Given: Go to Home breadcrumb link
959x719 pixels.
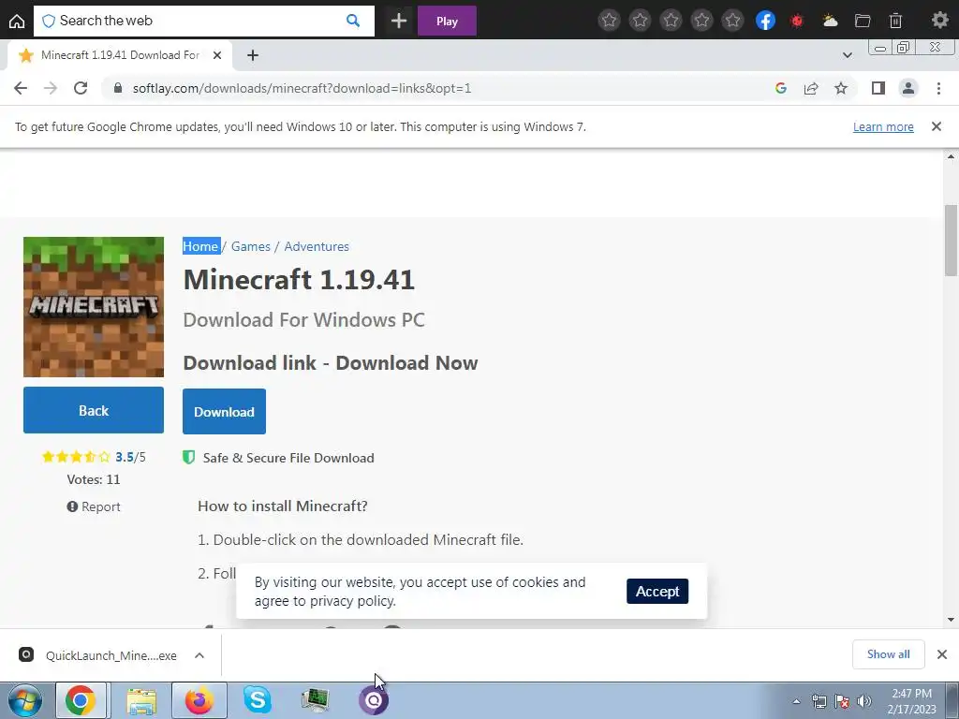Looking at the screenshot, I should point(200,246).
